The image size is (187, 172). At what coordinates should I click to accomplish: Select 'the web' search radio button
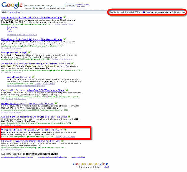coord(34,8)
